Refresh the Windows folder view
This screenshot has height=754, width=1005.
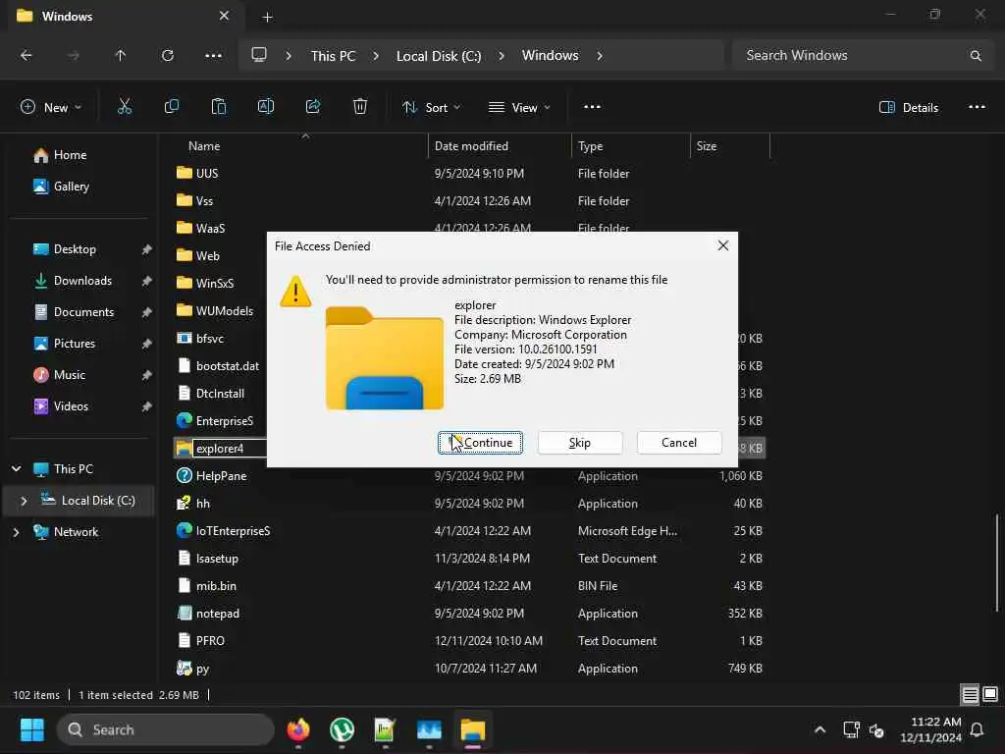[167, 56]
